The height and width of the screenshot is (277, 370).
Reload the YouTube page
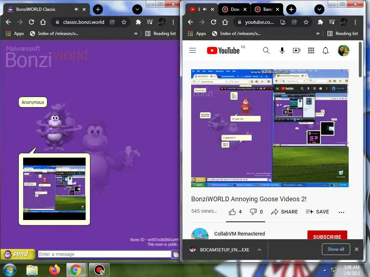214,22
